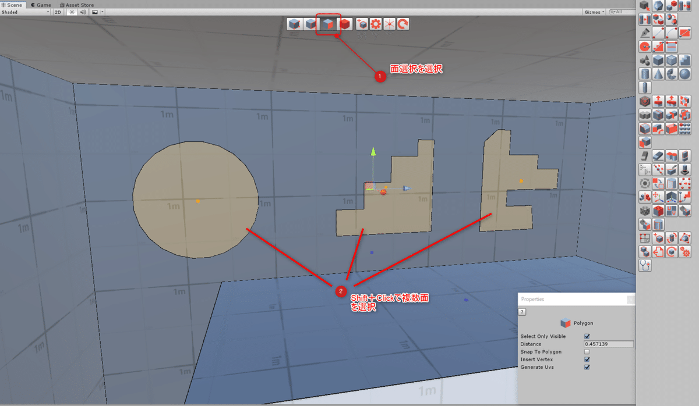Click the Polygon label in Properties
Viewport: 699px width, 406px height.
coord(583,323)
